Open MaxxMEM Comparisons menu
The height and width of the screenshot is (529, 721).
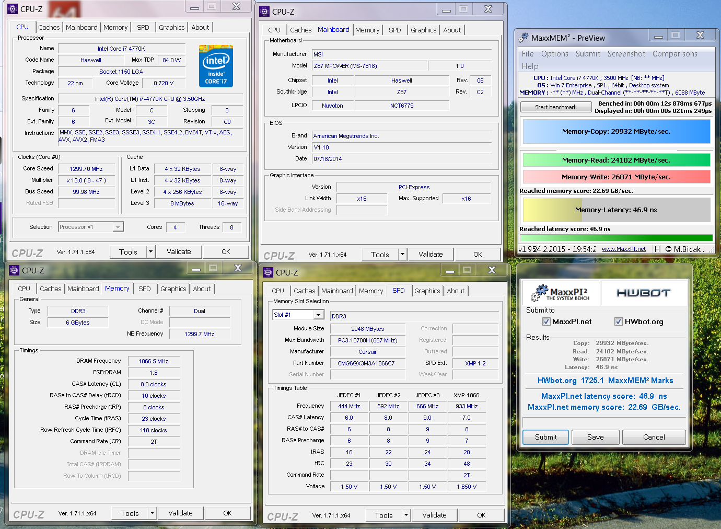click(675, 53)
